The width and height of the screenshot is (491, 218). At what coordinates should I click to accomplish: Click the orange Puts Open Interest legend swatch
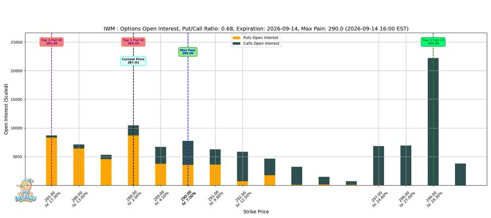(x=236, y=38)
